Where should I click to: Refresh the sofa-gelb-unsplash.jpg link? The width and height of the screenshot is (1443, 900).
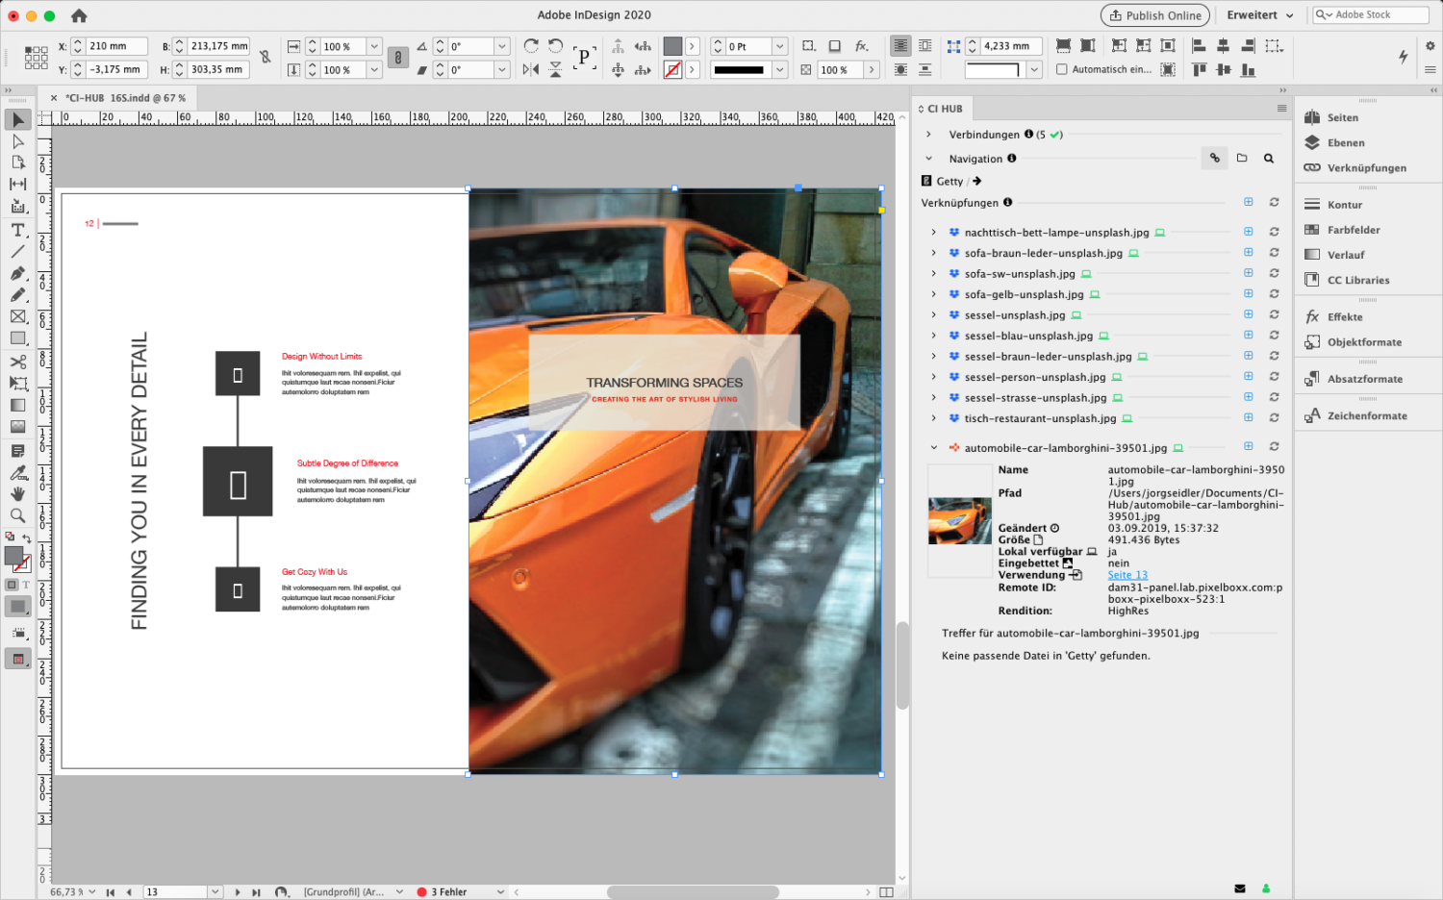[1274, 294]
